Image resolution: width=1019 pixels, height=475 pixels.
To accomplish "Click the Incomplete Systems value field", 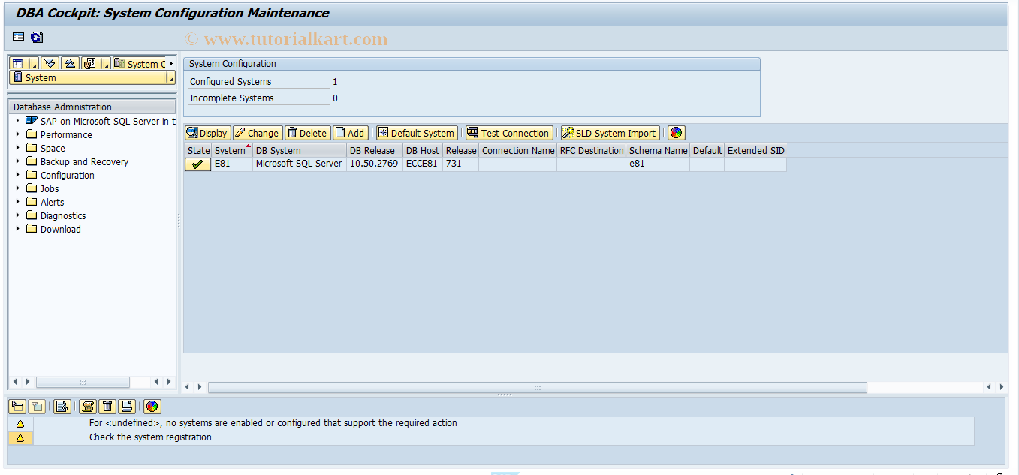I will click(x=335, y=98).
